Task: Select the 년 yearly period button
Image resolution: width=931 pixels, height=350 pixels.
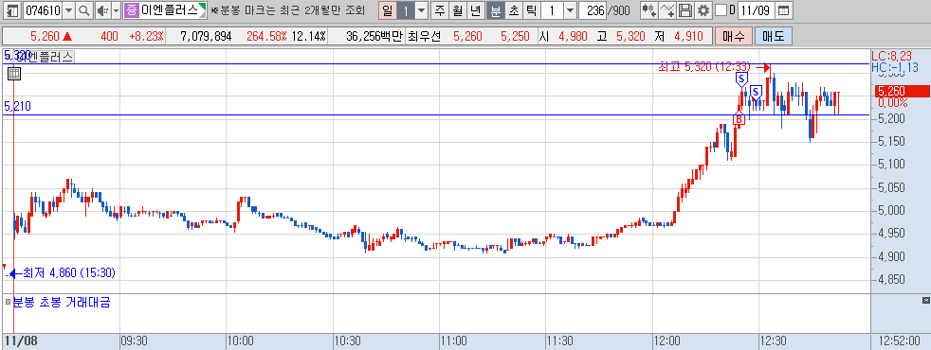Action: coord(476,10)
